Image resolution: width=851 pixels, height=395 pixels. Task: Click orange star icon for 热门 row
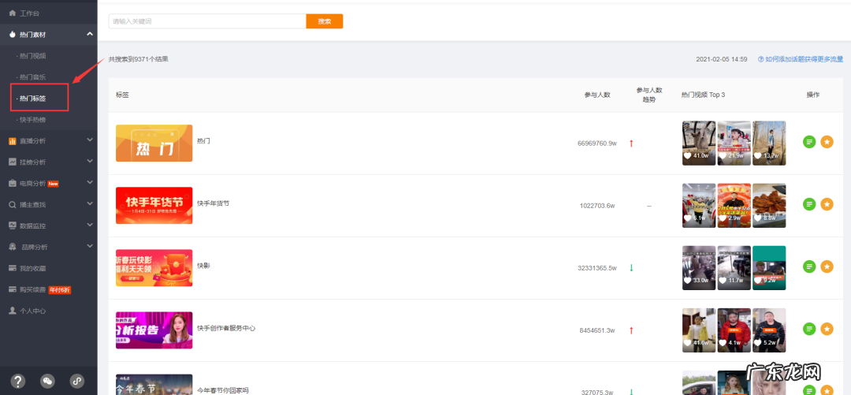tap(827, 142)
